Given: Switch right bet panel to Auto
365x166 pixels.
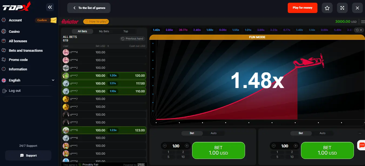Looking at the screenshot, I should (322, 133).
